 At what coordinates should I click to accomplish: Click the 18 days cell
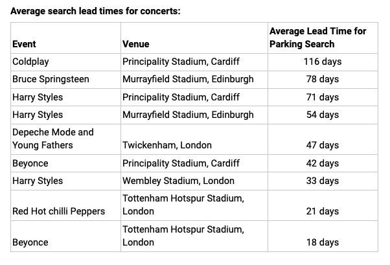(322, 242)
